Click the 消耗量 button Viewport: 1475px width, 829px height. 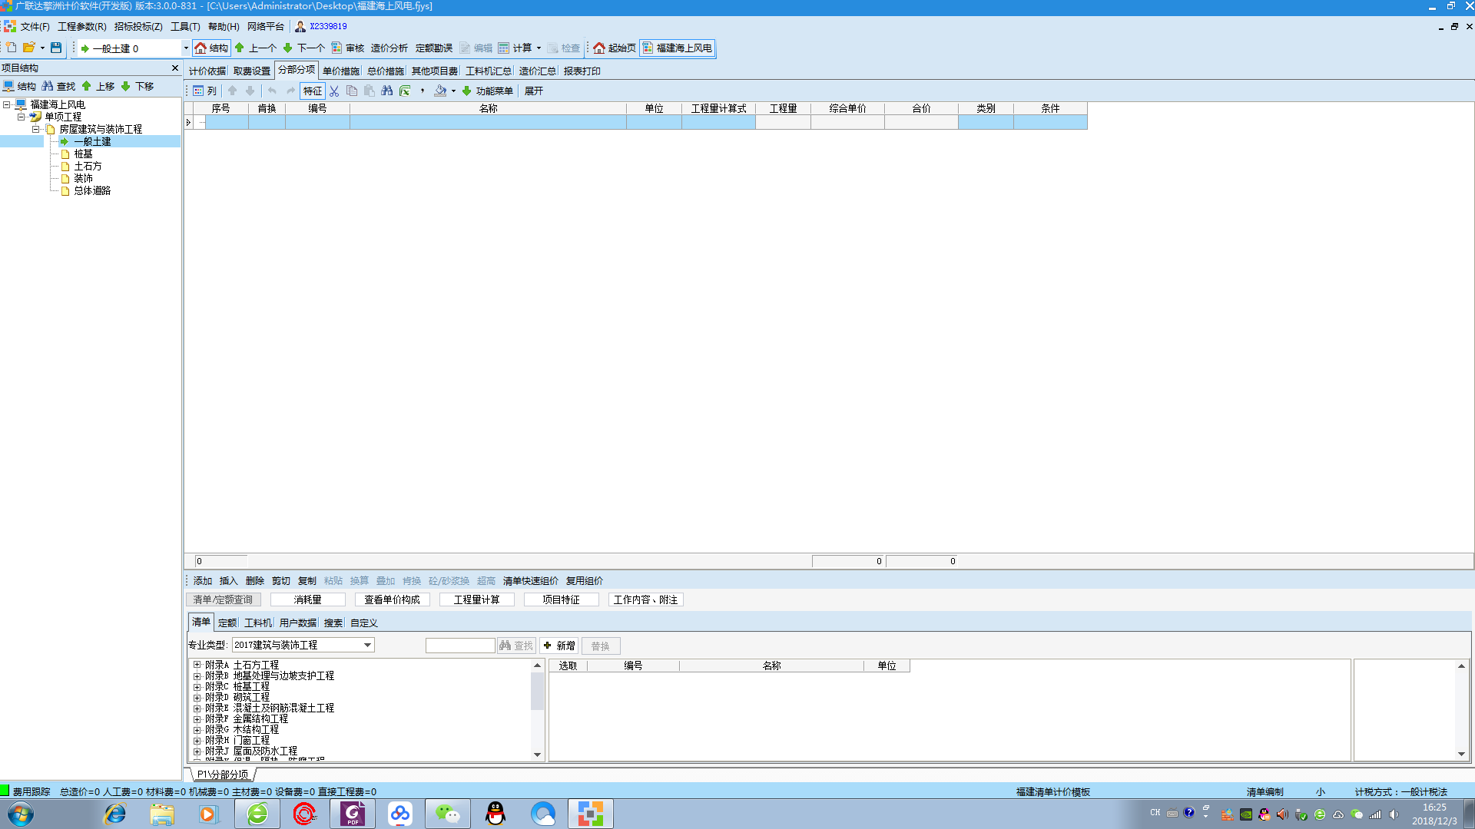307,599
